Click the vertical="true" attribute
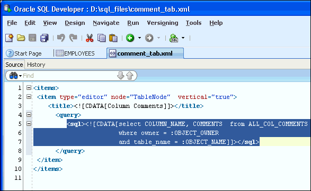 206,97
